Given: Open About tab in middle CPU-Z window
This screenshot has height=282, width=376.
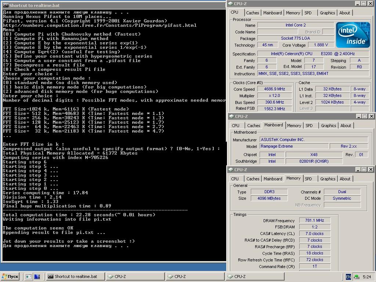Looking at the screenshot, I should (x=346, y=126).
